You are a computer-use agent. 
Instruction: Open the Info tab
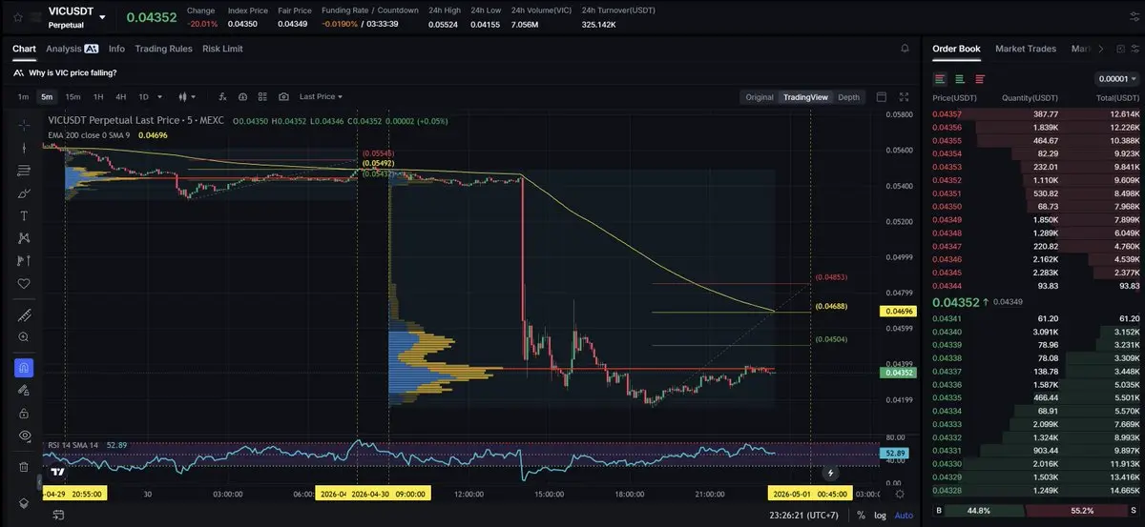[x=116, y=49]
